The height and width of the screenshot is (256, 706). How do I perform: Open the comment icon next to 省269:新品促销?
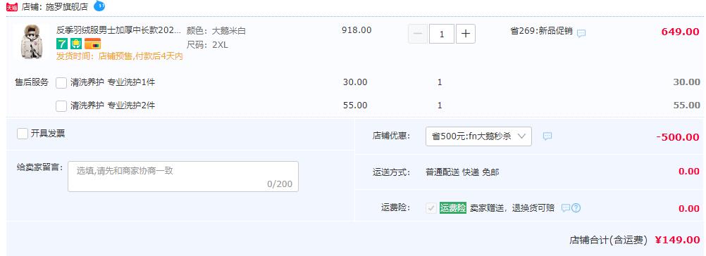coord(581,33)
